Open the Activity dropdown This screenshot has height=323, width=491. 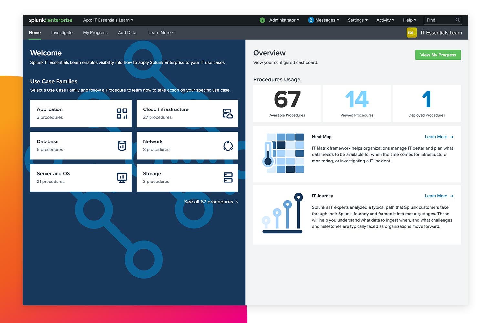385,20
